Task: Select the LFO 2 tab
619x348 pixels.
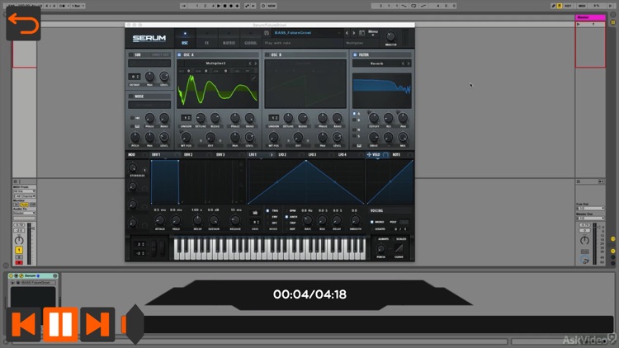Action: click(282, 155)
